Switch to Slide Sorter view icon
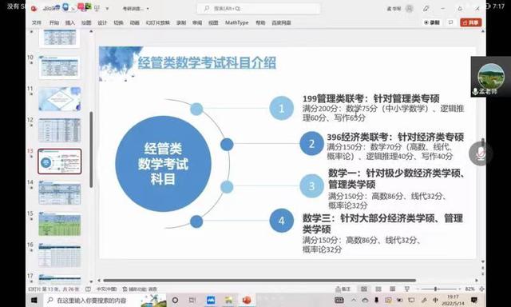 [x=378, y=289]
